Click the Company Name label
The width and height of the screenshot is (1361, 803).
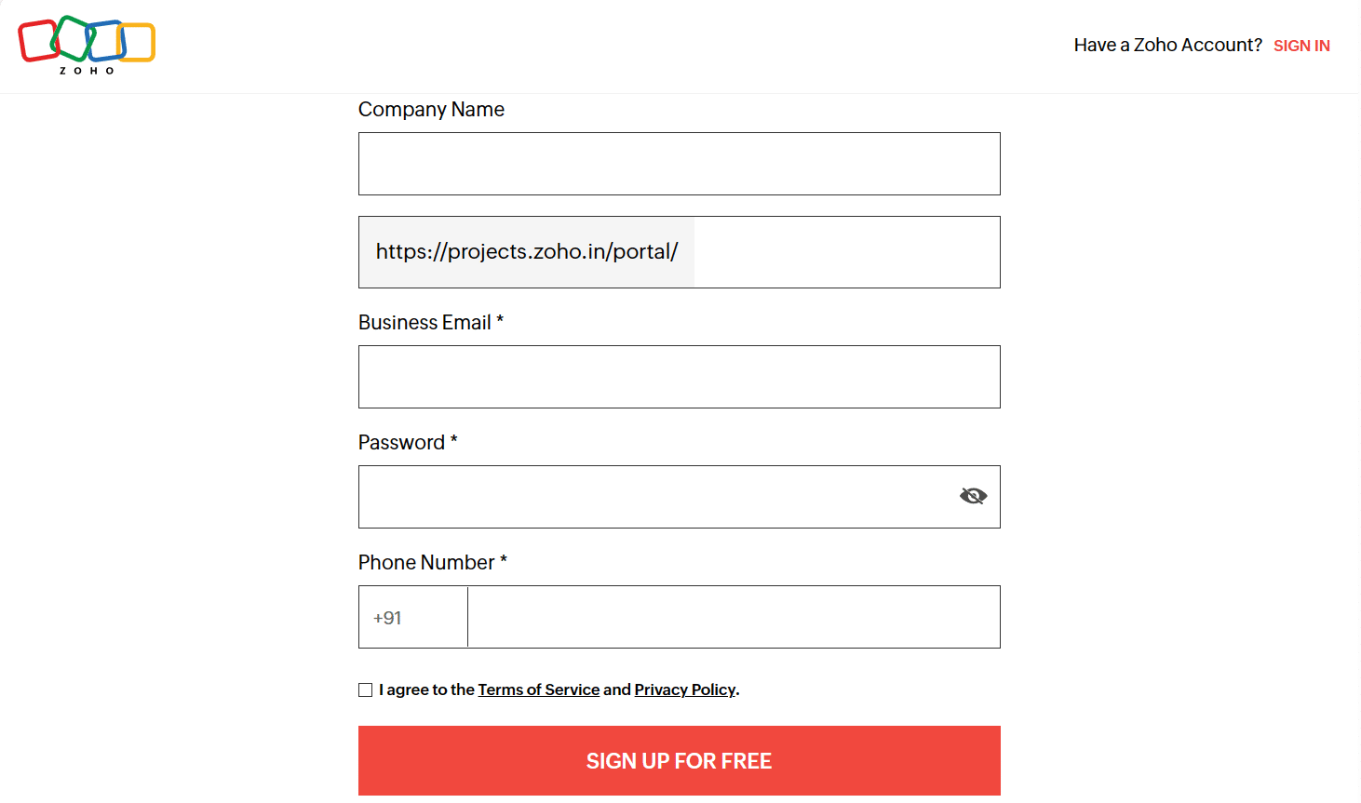point(431,110)
